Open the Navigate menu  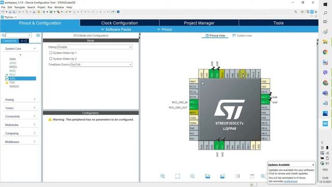pos(20,7)
